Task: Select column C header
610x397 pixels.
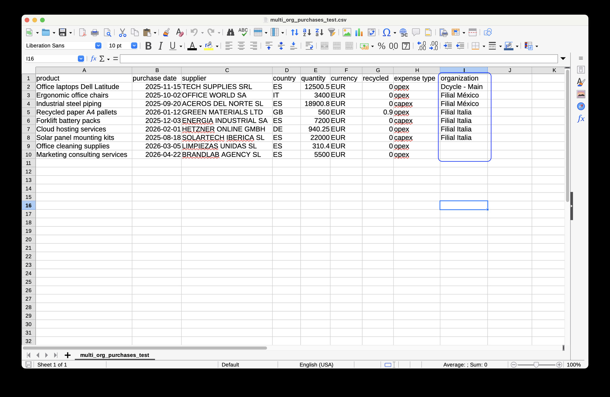Action: point(227,70)
